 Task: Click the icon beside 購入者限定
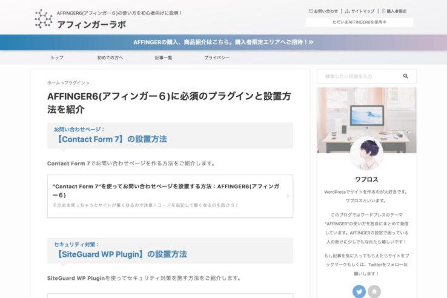pyautogui.click(x=383, y=11)
